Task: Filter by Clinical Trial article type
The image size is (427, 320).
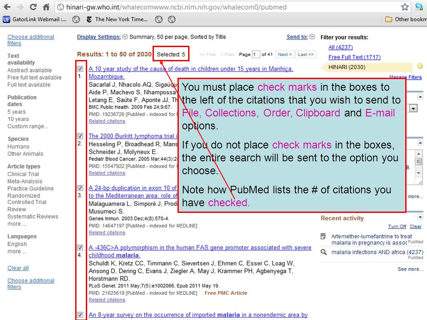Action: pyautogui.click(x=23, y=174)
